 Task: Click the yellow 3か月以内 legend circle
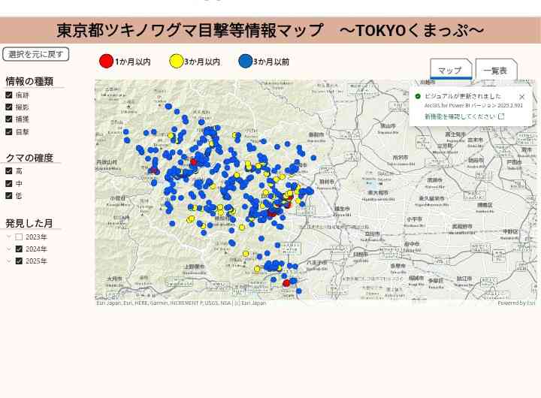176,62
